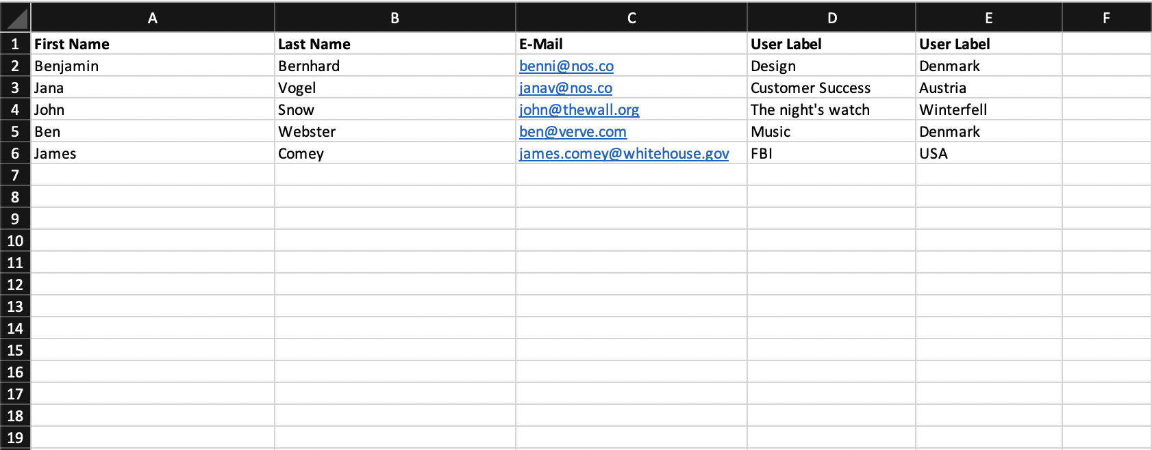This screenshot has width=1152, height=450.
Task: Open the benni@nos.co email link
Action: point(566,66)
